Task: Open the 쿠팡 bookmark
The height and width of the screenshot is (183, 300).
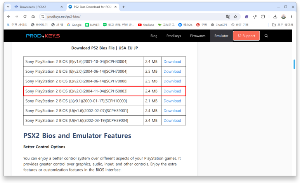Action: pos(202,25)
